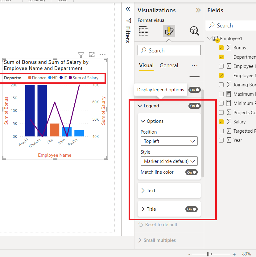Click zoom out minus icon in status bar
The image size is (256, 257).
(189, 254)
